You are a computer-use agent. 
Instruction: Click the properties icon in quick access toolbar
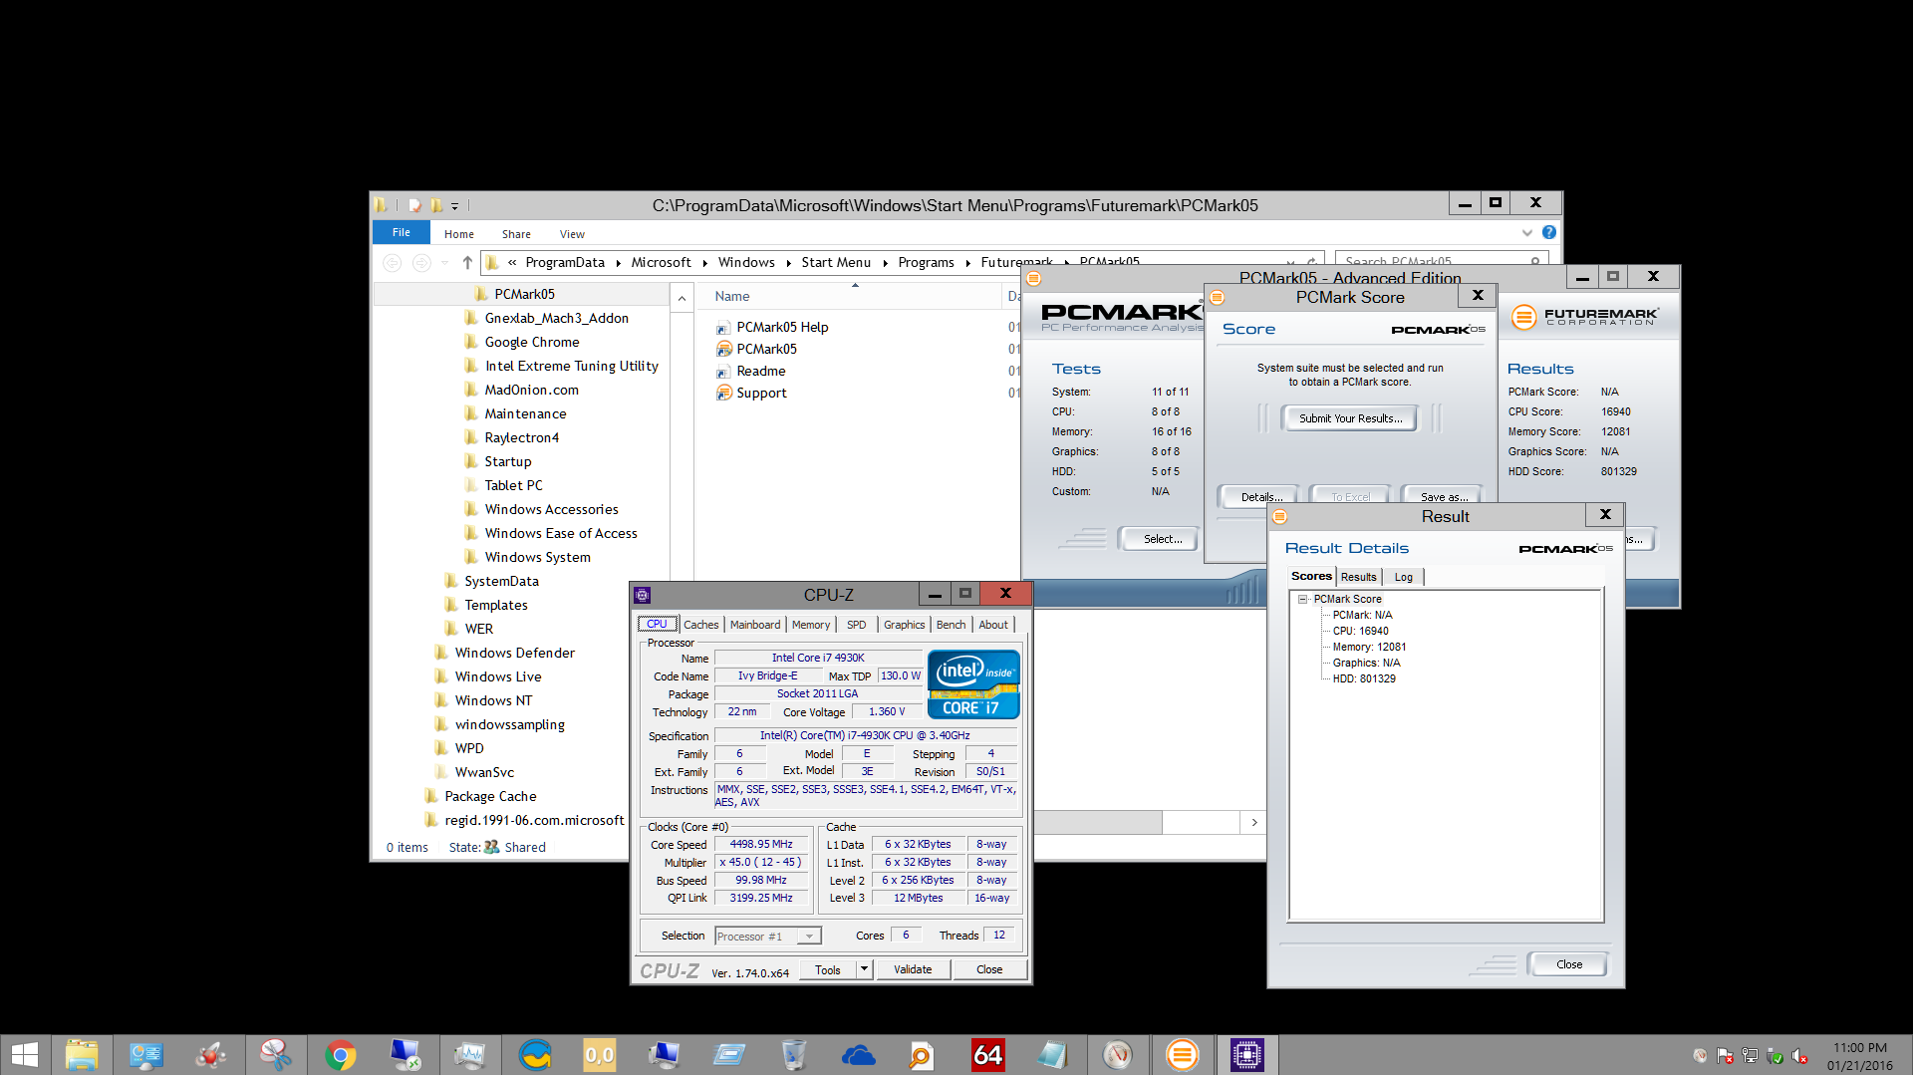click(414, 205)
